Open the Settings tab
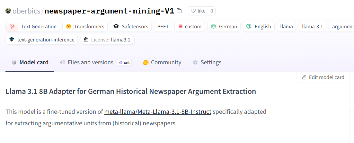This screenshot has width=354, height=143. pos(207,62)
